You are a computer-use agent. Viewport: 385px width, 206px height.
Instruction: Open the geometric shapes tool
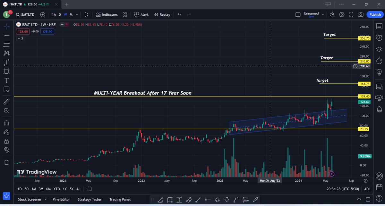7,71
